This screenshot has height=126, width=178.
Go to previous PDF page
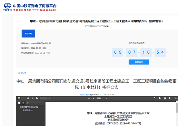(x=32, y=98)
